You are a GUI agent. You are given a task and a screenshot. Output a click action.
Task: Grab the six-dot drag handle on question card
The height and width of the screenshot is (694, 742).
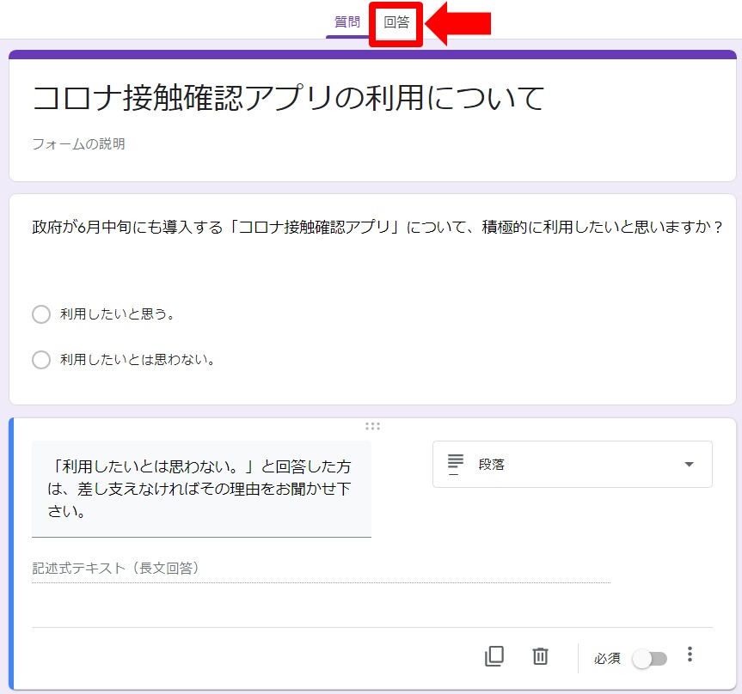(372, 426)
